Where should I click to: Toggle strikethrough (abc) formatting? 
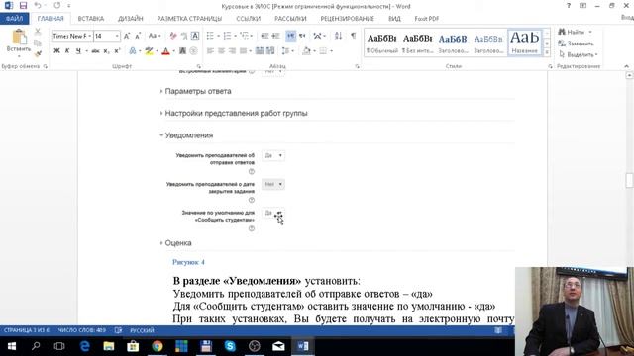(x=95, y=51)
